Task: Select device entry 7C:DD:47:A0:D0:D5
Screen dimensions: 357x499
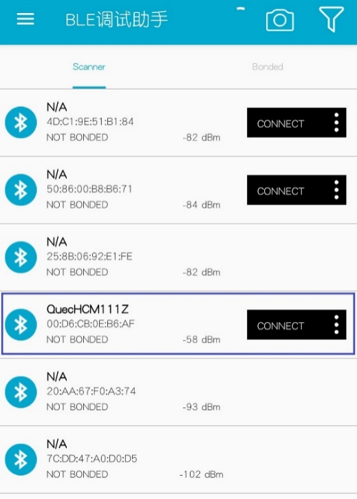Action: (179, 460)
